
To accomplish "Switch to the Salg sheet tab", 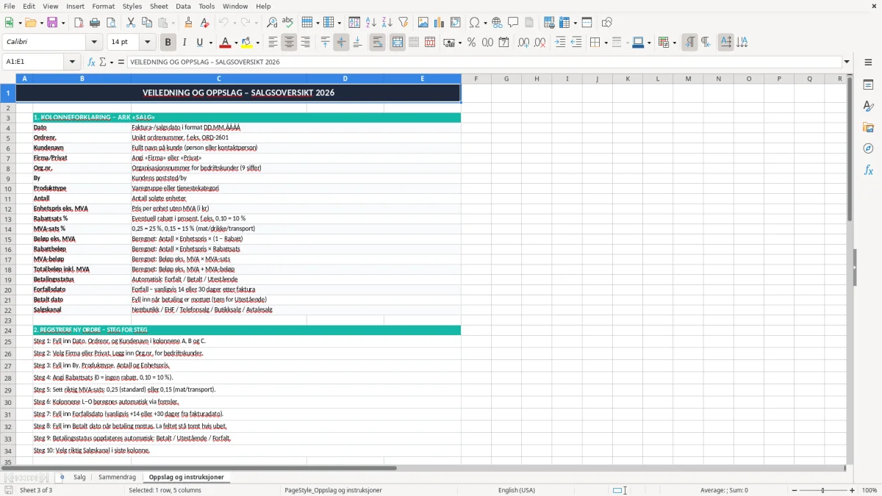I will pyautogui.click(x=79, y=477).
